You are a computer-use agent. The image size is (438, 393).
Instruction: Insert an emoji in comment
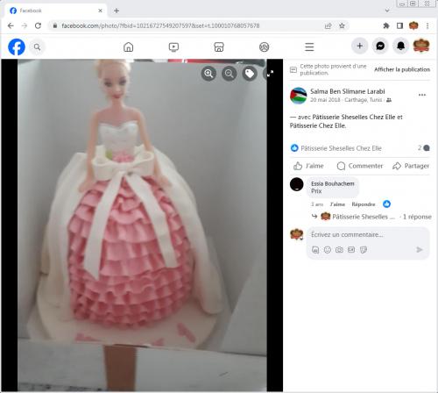click(328, 250)
